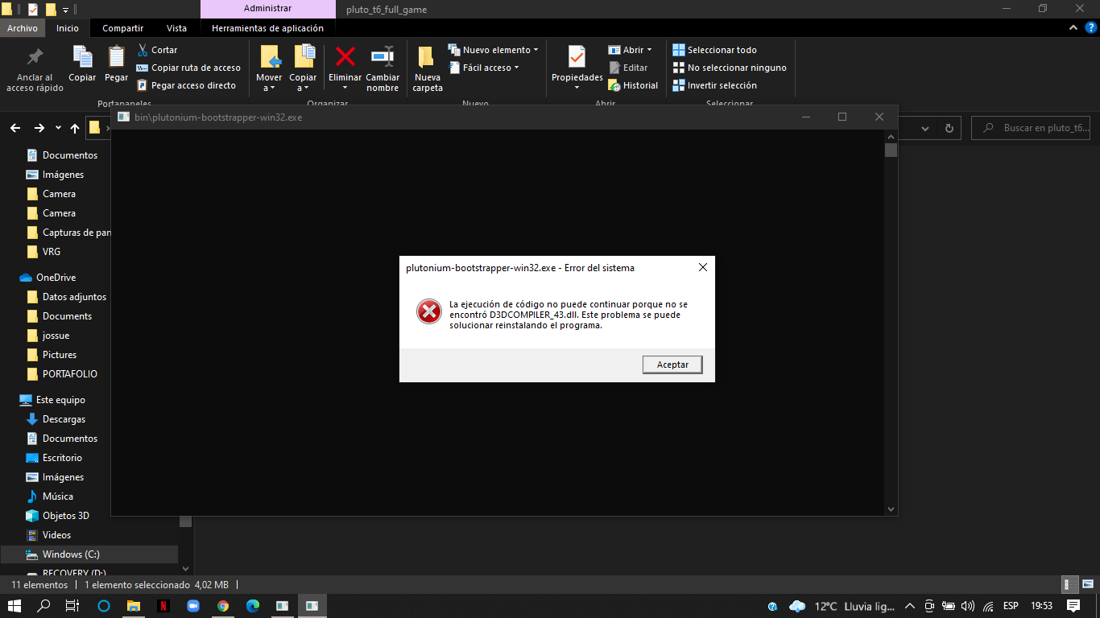Open Zoom from the taskbar
Viewport: 1100px width, 618px height.
[193, 606]
